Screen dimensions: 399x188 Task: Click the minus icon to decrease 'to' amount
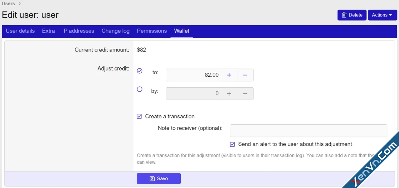245,75
